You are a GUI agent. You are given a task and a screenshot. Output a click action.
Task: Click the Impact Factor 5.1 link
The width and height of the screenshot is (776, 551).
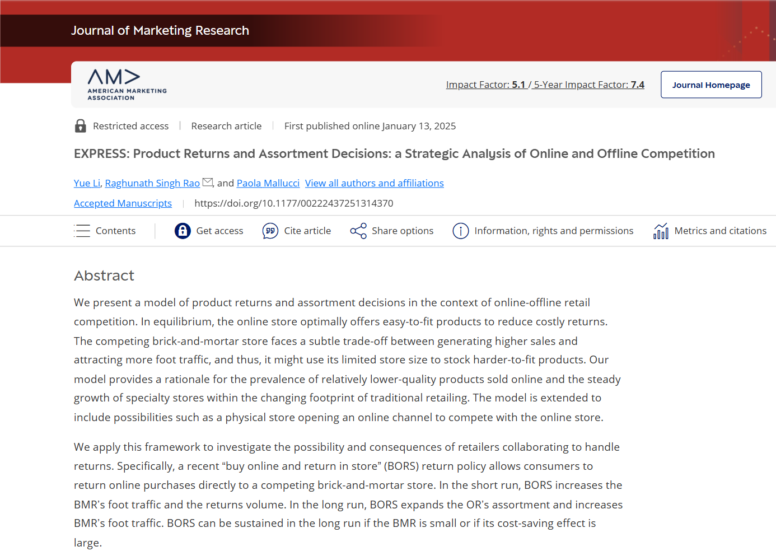pyautogui.click(x=485, y=85)
